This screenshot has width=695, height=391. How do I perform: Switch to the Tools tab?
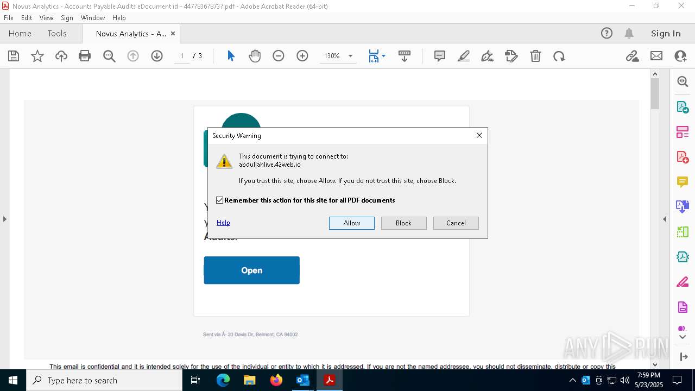pyautogui.click(x=57, y=33)
